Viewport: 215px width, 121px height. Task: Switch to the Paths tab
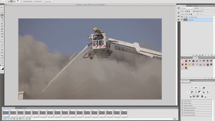(x=196, y=6)
